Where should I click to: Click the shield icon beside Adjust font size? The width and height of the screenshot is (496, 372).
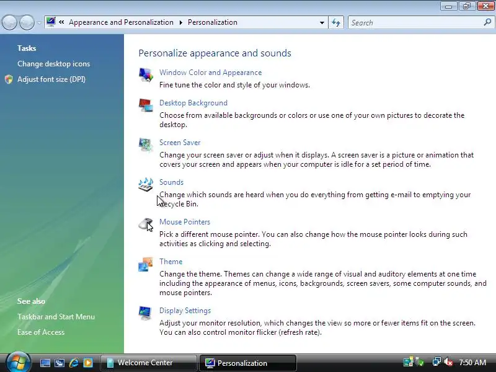[9, 79]
